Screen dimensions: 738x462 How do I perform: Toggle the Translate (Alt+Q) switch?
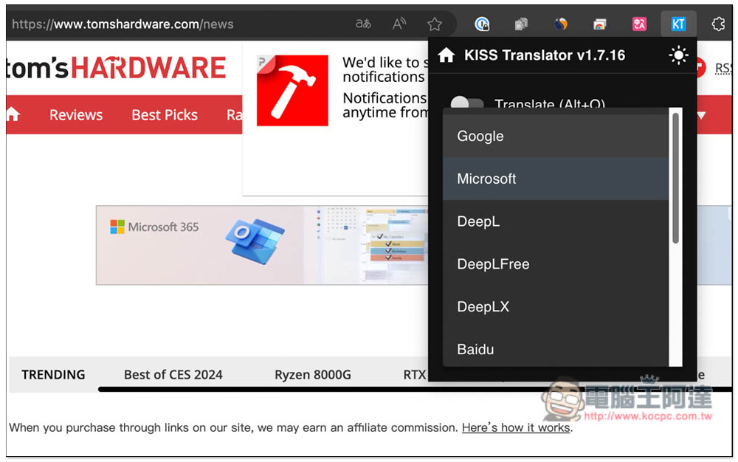(x=466, y=102)
